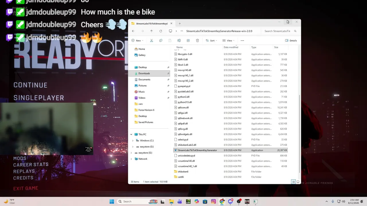The height and width of the screenshot is (206, 367).
Task: Click EXIT GAME in the game menu
Action: (26, 188)
